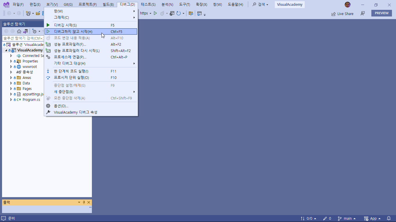Viewport: 396px width, 222px height.
Task: Click the green Start Debugging (F5) menu icon
Action: click(x=48, y=25)
